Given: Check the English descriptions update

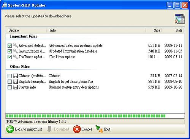Looking at the screenshot, I should [9, 81].
